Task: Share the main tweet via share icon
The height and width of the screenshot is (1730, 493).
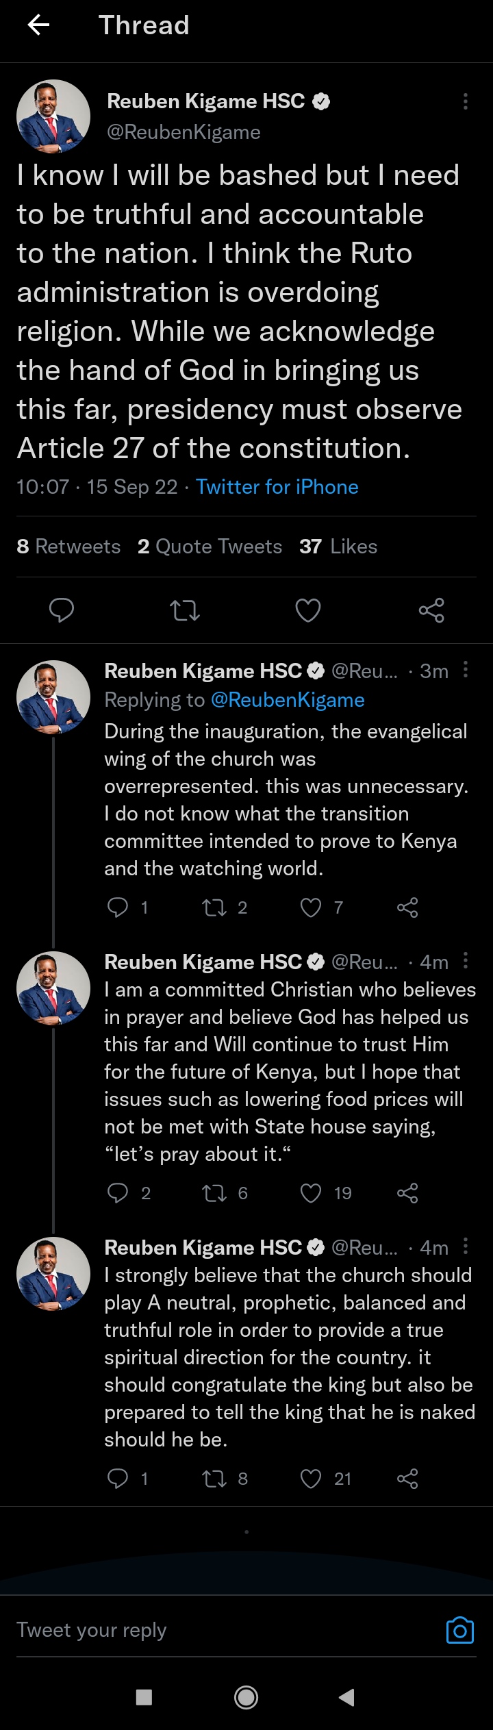Action: (x=431, y=610)
